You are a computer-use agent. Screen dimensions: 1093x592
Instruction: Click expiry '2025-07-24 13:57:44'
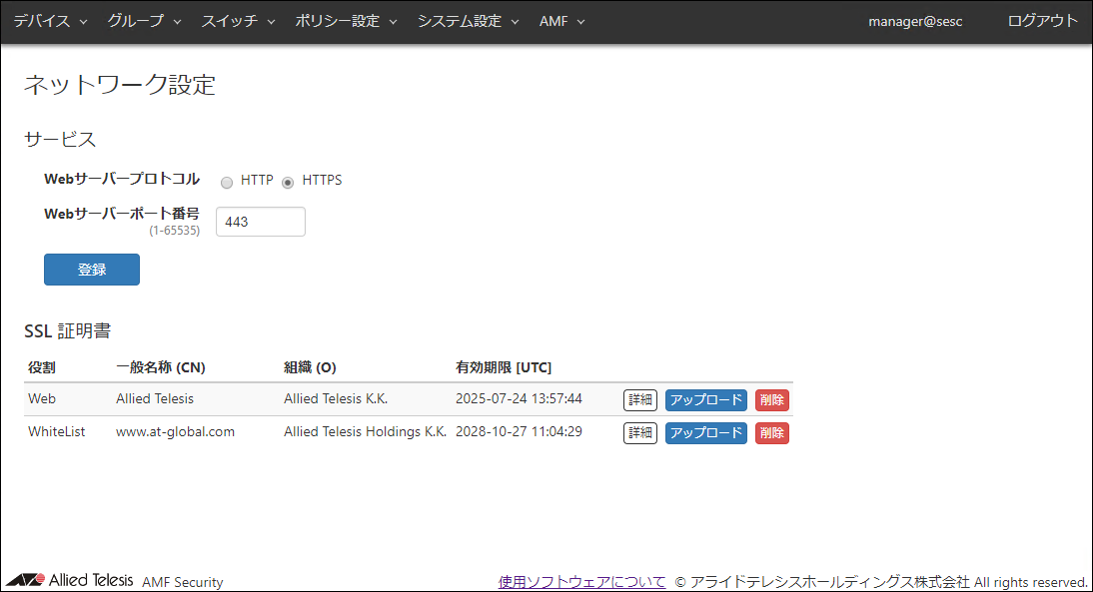tap(519, 398)
